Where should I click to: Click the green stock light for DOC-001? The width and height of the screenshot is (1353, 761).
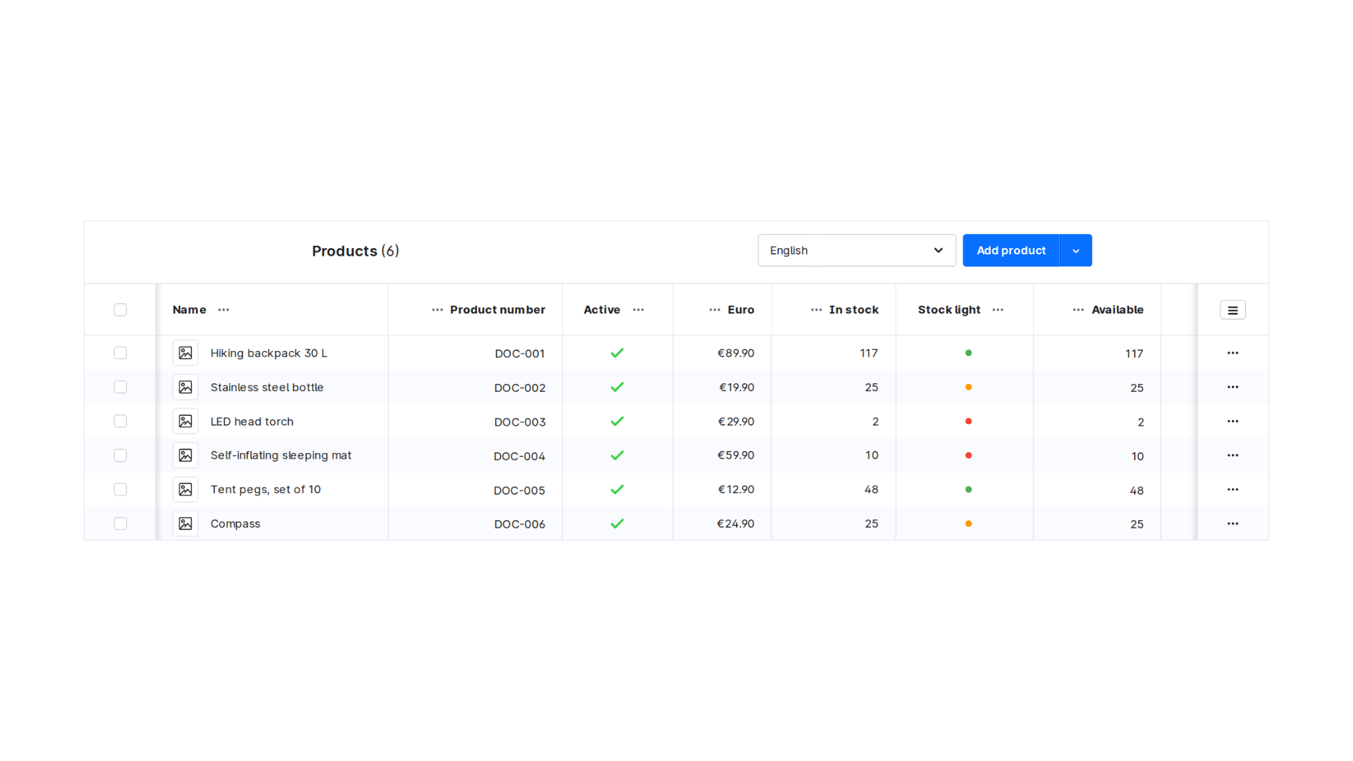tap(968, 353)
